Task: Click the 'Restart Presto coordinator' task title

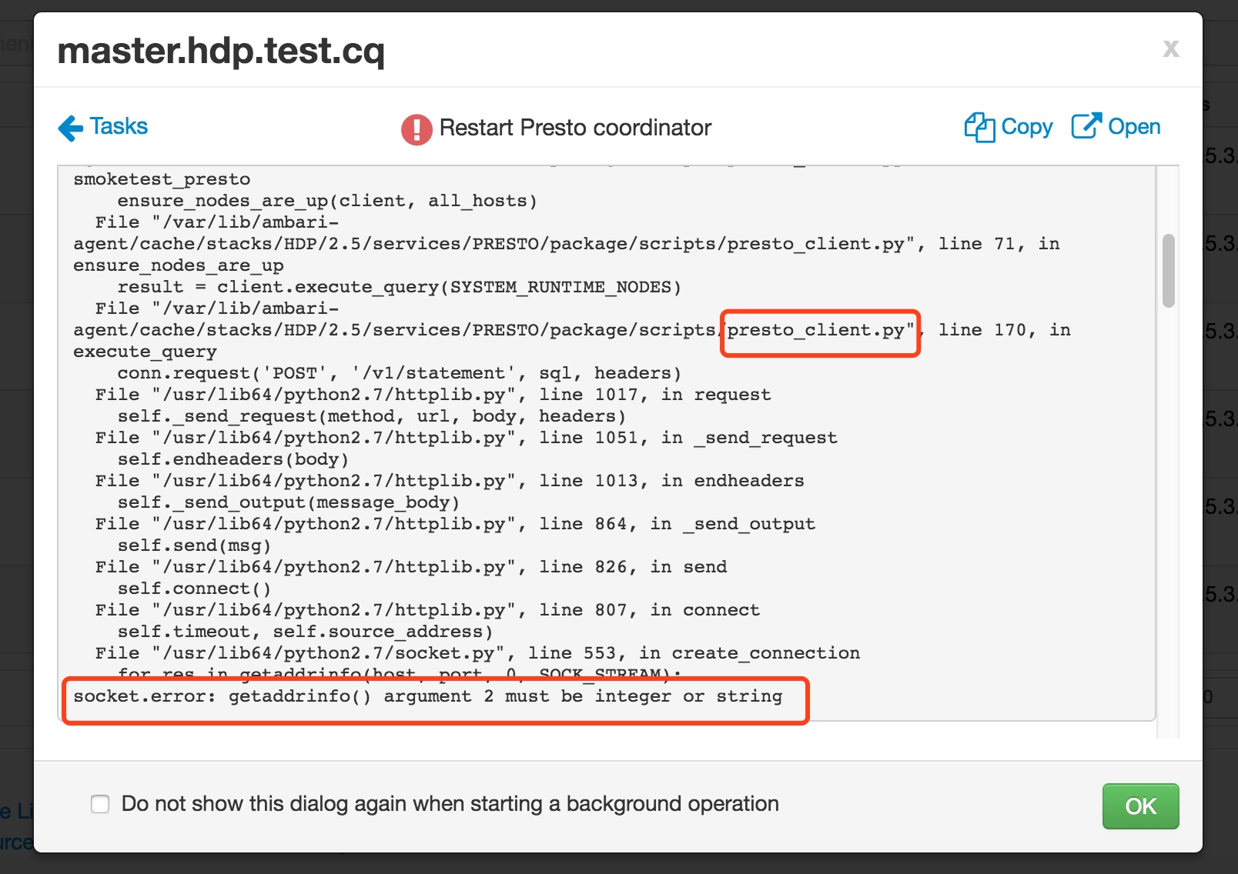Action: pyautogui.click(x=575, y=128)
